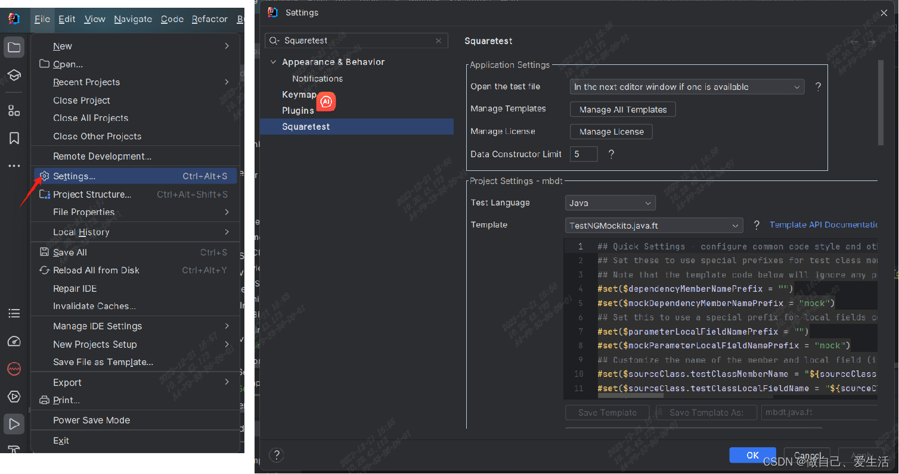Open the Structure tool window icon

click(x=14, y=110)
